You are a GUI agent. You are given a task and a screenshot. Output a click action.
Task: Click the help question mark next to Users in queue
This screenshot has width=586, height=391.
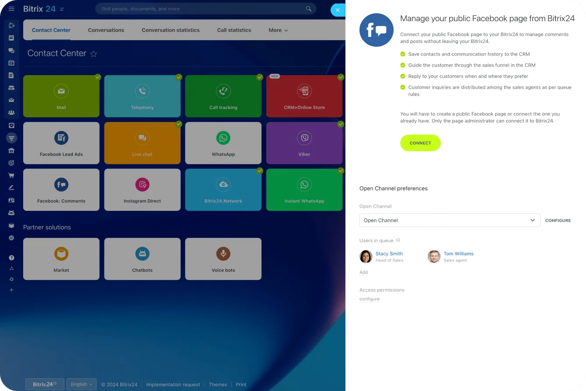pos(398,240)
